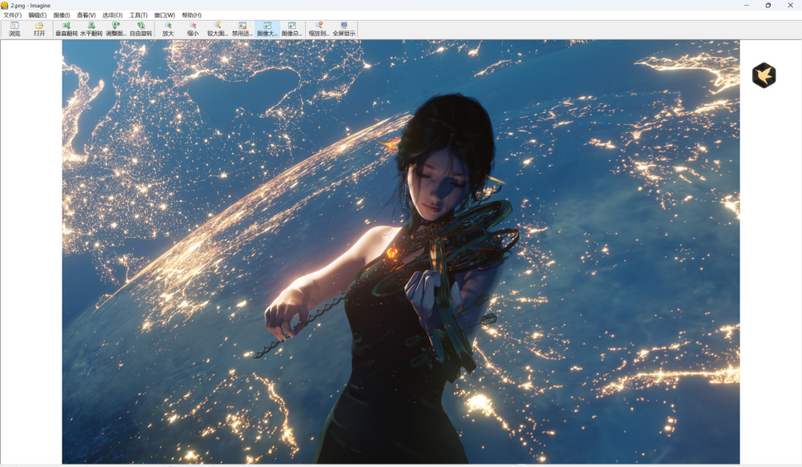Screen dimensions: 802x467
Task: Click the bird logo hexagon icon
Action: coord(763,75)
